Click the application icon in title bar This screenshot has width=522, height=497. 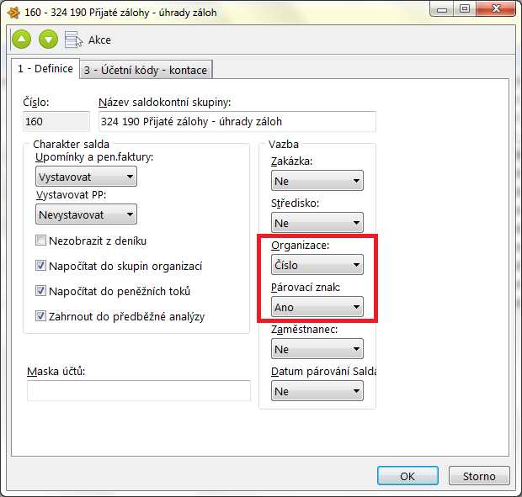pyautogui.click(x=13, y=13)
